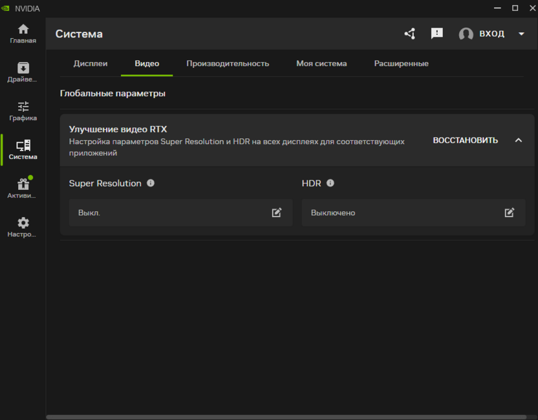Click the ВХОД login button
Screen dimensions: 538x420
[x=491, y=34]
